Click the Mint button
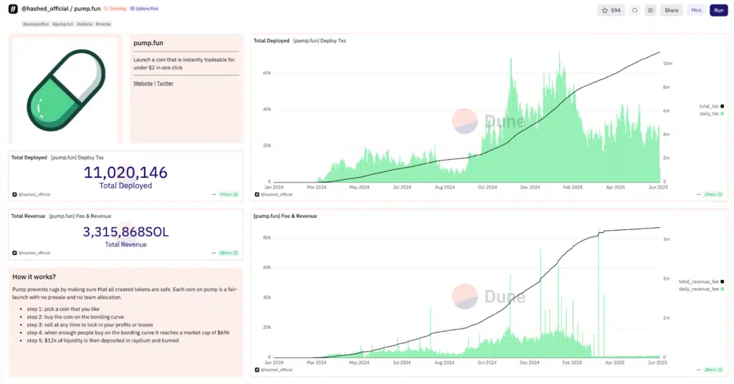The width and height of the screenshot is (734, 384). click(696, 10)
